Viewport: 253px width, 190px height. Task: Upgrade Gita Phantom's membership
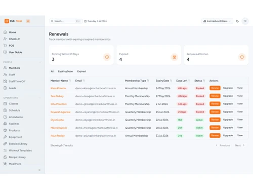point(228,104)
